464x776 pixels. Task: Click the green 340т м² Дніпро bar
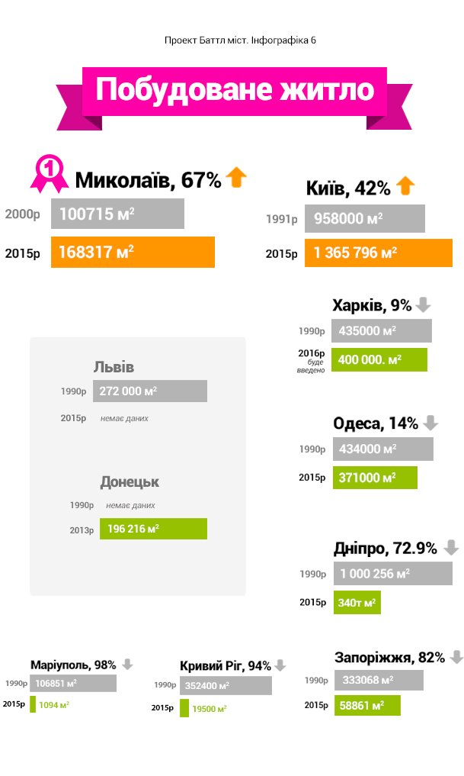[357, 602]
